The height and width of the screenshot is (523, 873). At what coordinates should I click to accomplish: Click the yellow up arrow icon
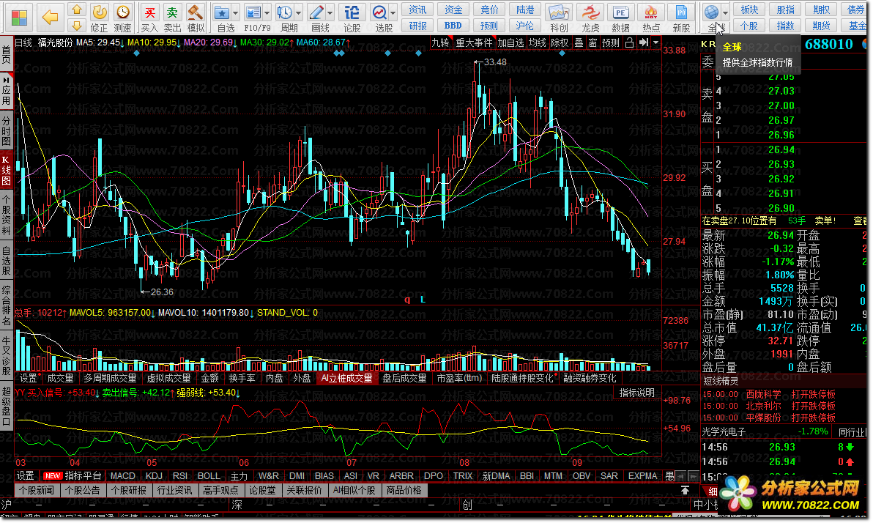(77, 10)
